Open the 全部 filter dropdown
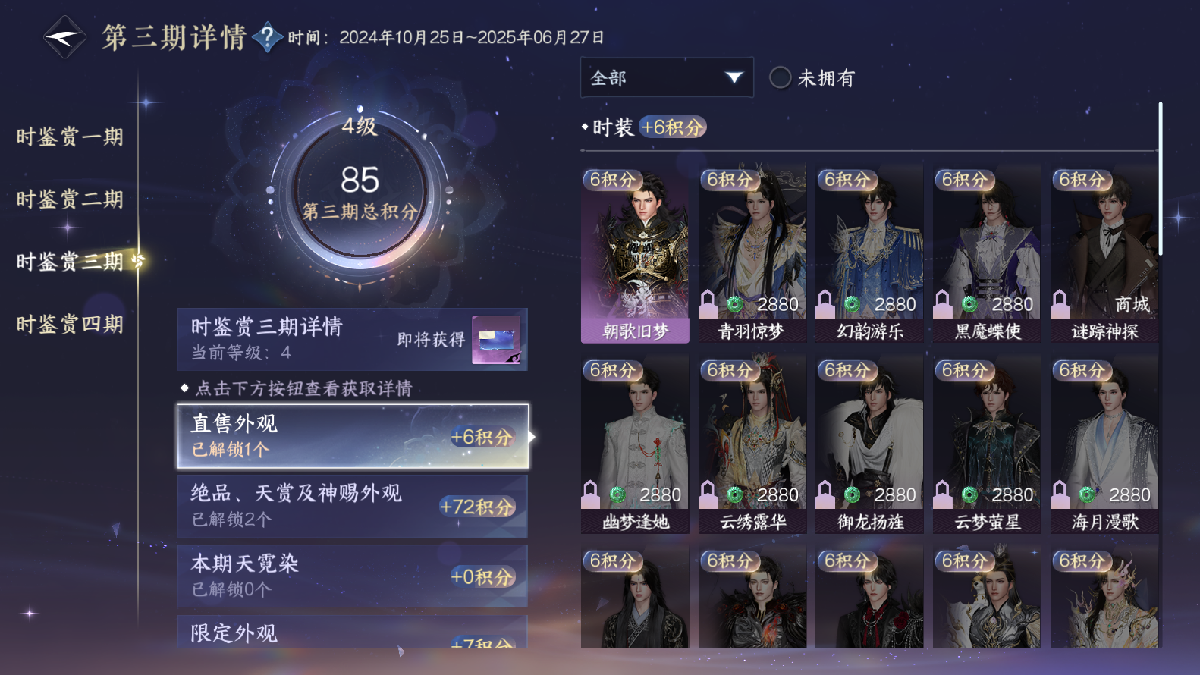The width and height of the screenshot is (1200, 675). tap(667, 77)
